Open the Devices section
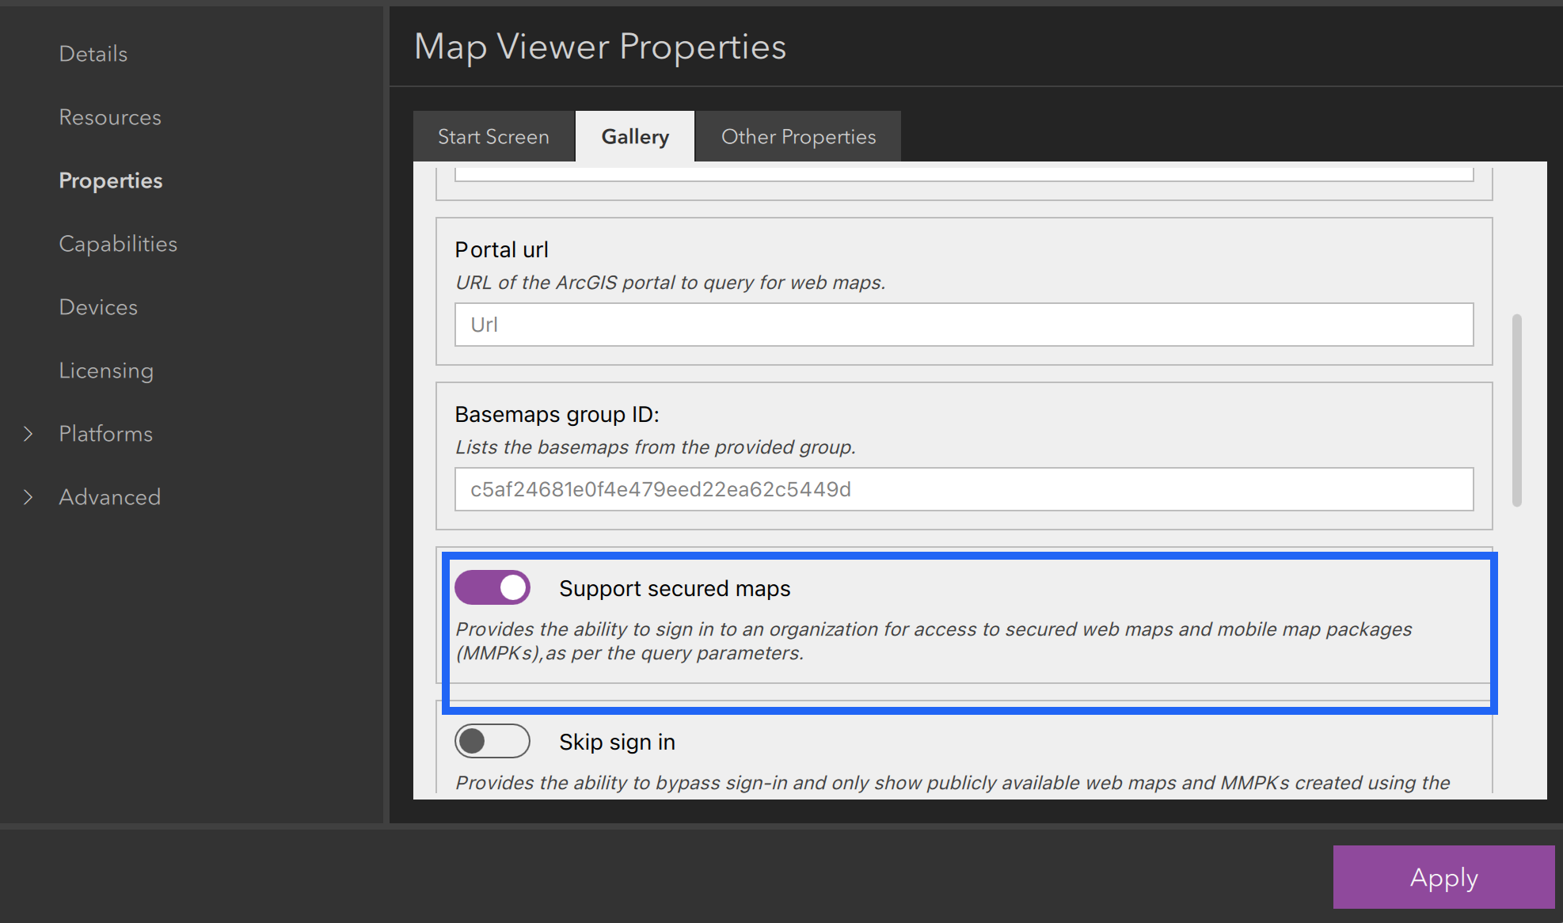Viewport: 1563px width, 923px height. point(98,306)
